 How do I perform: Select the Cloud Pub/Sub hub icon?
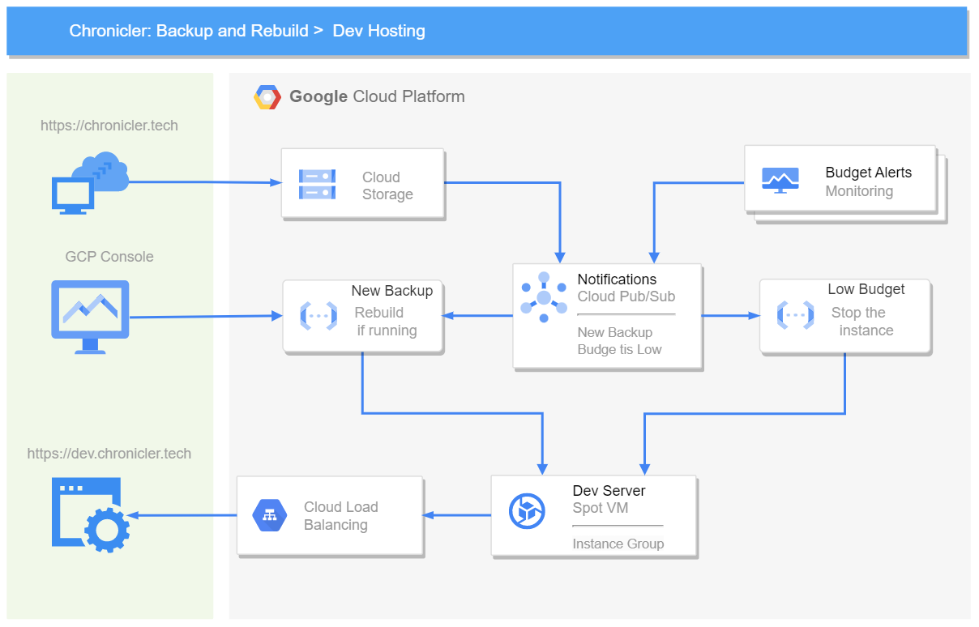click(x=544, y=297)
